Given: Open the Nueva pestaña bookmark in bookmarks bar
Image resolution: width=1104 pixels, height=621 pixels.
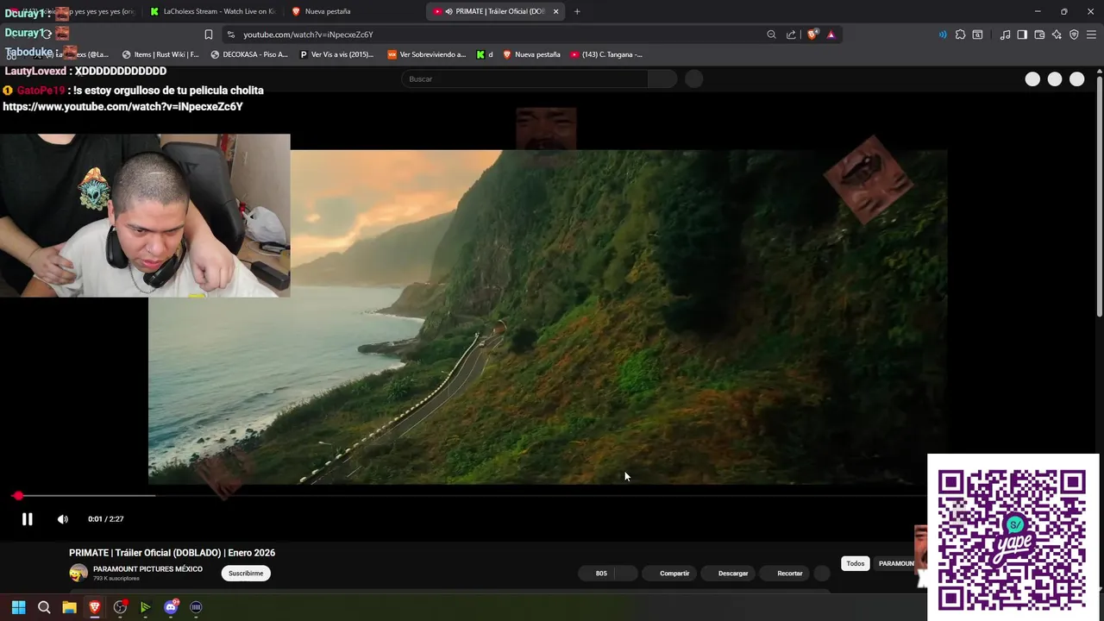Looking at the screenshot, I should [x=531, y=54].
